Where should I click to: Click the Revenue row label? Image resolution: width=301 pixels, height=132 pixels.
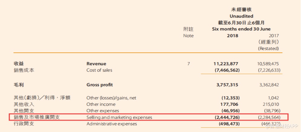[96, 64]
